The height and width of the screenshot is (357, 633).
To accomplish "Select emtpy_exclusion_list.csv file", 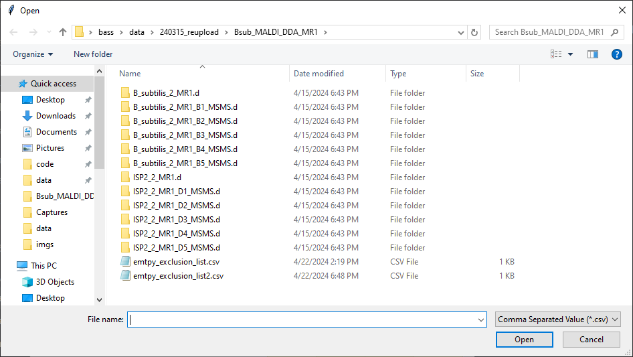I will click(176, 262).
